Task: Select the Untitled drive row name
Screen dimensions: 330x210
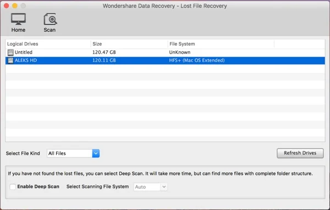Action: [x=24, y=52]
